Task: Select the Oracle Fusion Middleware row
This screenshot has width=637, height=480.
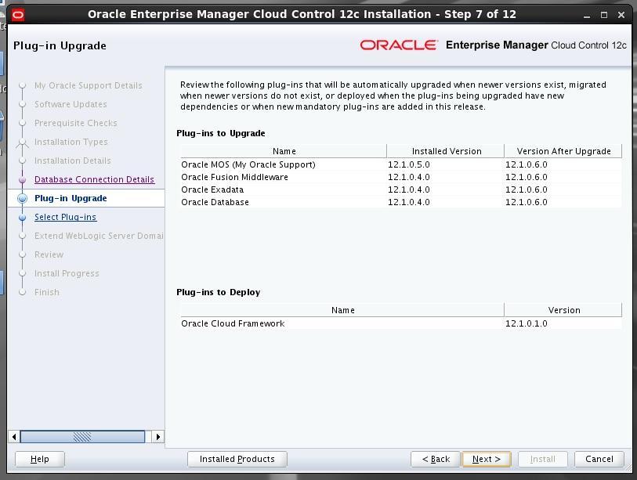Action: tap(401, 177)
